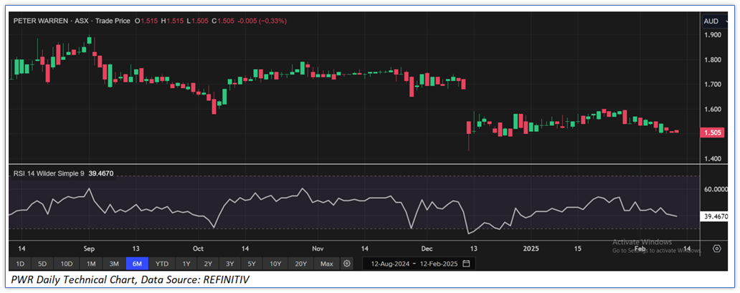
Task: Click the Sep label on time axis
Action: pos(89,248)
